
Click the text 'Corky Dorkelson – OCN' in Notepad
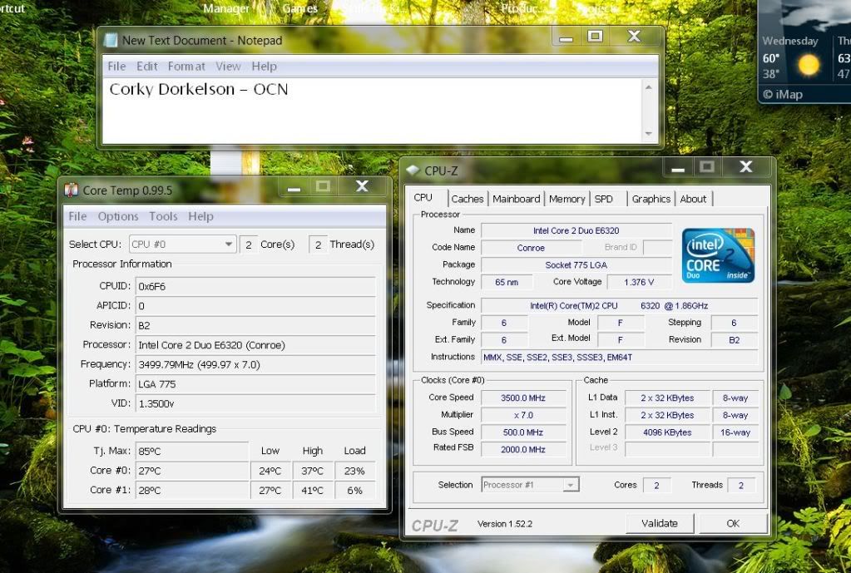[x=199, y=89]
